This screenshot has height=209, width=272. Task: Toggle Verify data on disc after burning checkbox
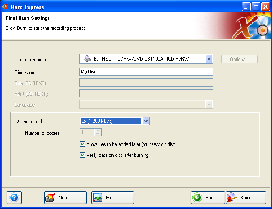click(x=83, y=155)
